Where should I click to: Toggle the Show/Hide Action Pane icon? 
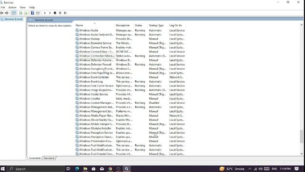38,13
